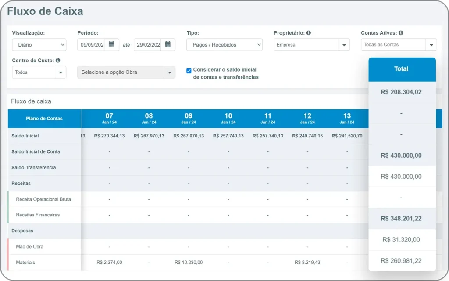The height and width of the screenshot is (281, 449).
Task: Select the Receita Operacional Bruta row
Action: 43,199
